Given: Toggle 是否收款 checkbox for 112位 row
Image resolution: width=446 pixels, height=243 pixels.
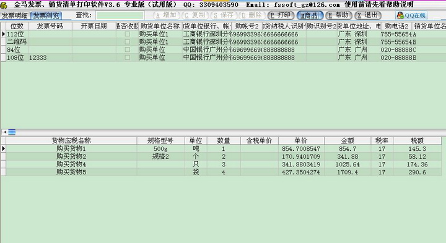Looking at the screenshot, I should tap(128, 34).
